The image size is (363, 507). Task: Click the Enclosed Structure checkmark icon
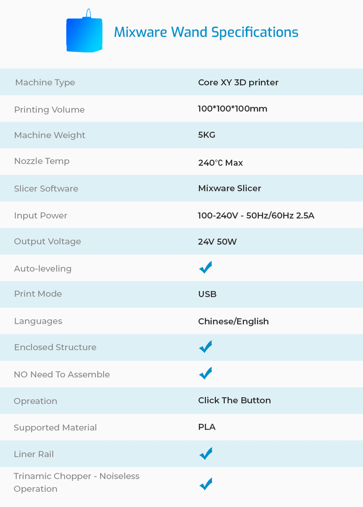pos(206,347)
